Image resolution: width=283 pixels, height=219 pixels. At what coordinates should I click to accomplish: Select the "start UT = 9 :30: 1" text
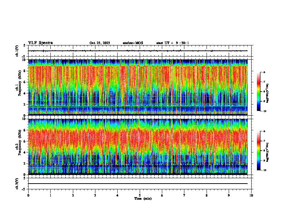point(173,43)
